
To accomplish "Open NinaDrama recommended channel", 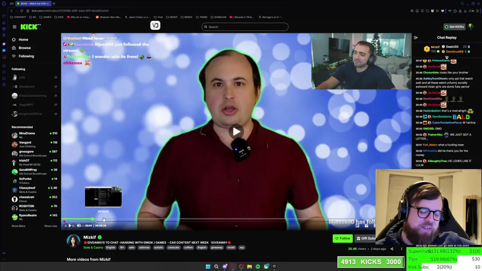I will [34, 135].
